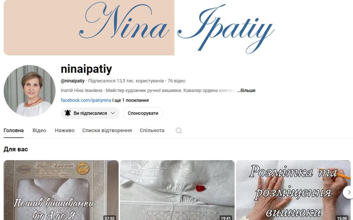
Task: Switch to the Відео tab
Action: (39, 130)
